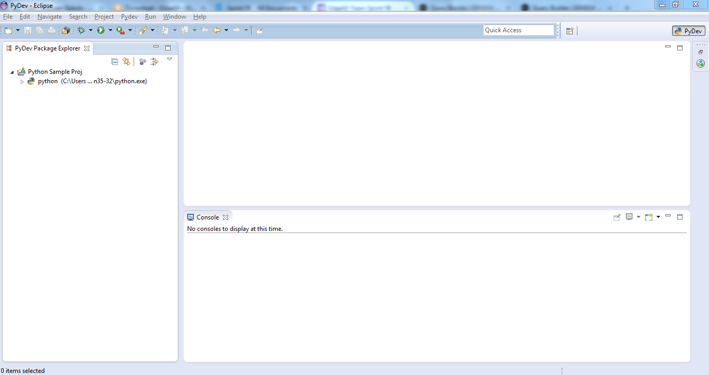Open the Open Console dropdown arrow

click(x=658, y=217)
